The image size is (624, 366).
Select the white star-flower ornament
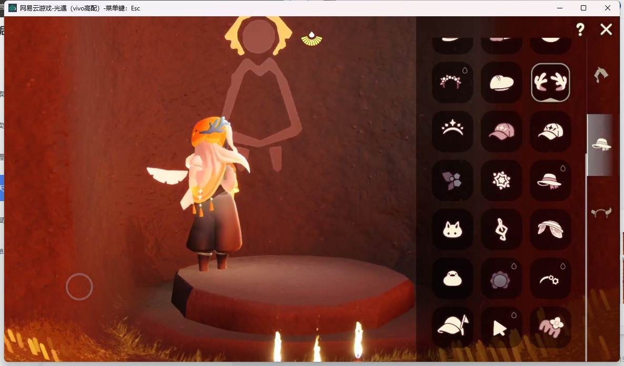(501, 180)
